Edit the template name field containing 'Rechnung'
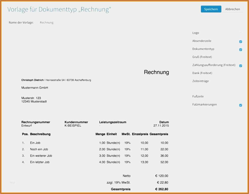This screenshot has width=249, height=194. (47, 23)
